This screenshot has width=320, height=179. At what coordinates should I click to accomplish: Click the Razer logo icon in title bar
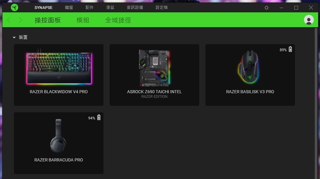point(15,7)
